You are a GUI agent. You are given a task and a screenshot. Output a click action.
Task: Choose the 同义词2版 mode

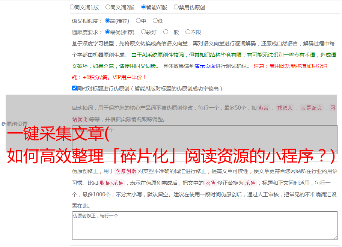pos(108,7)
